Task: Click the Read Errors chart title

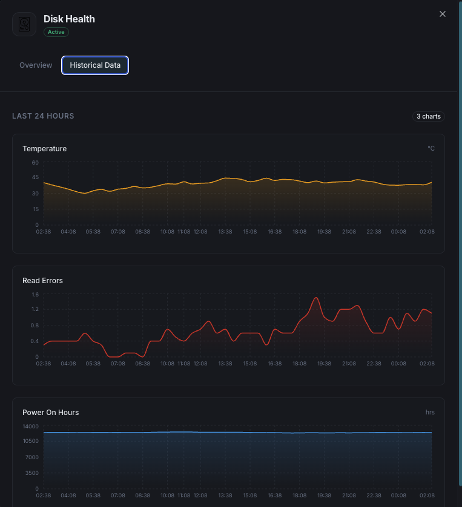Action: pyautogui.click(x=42, y=281)
